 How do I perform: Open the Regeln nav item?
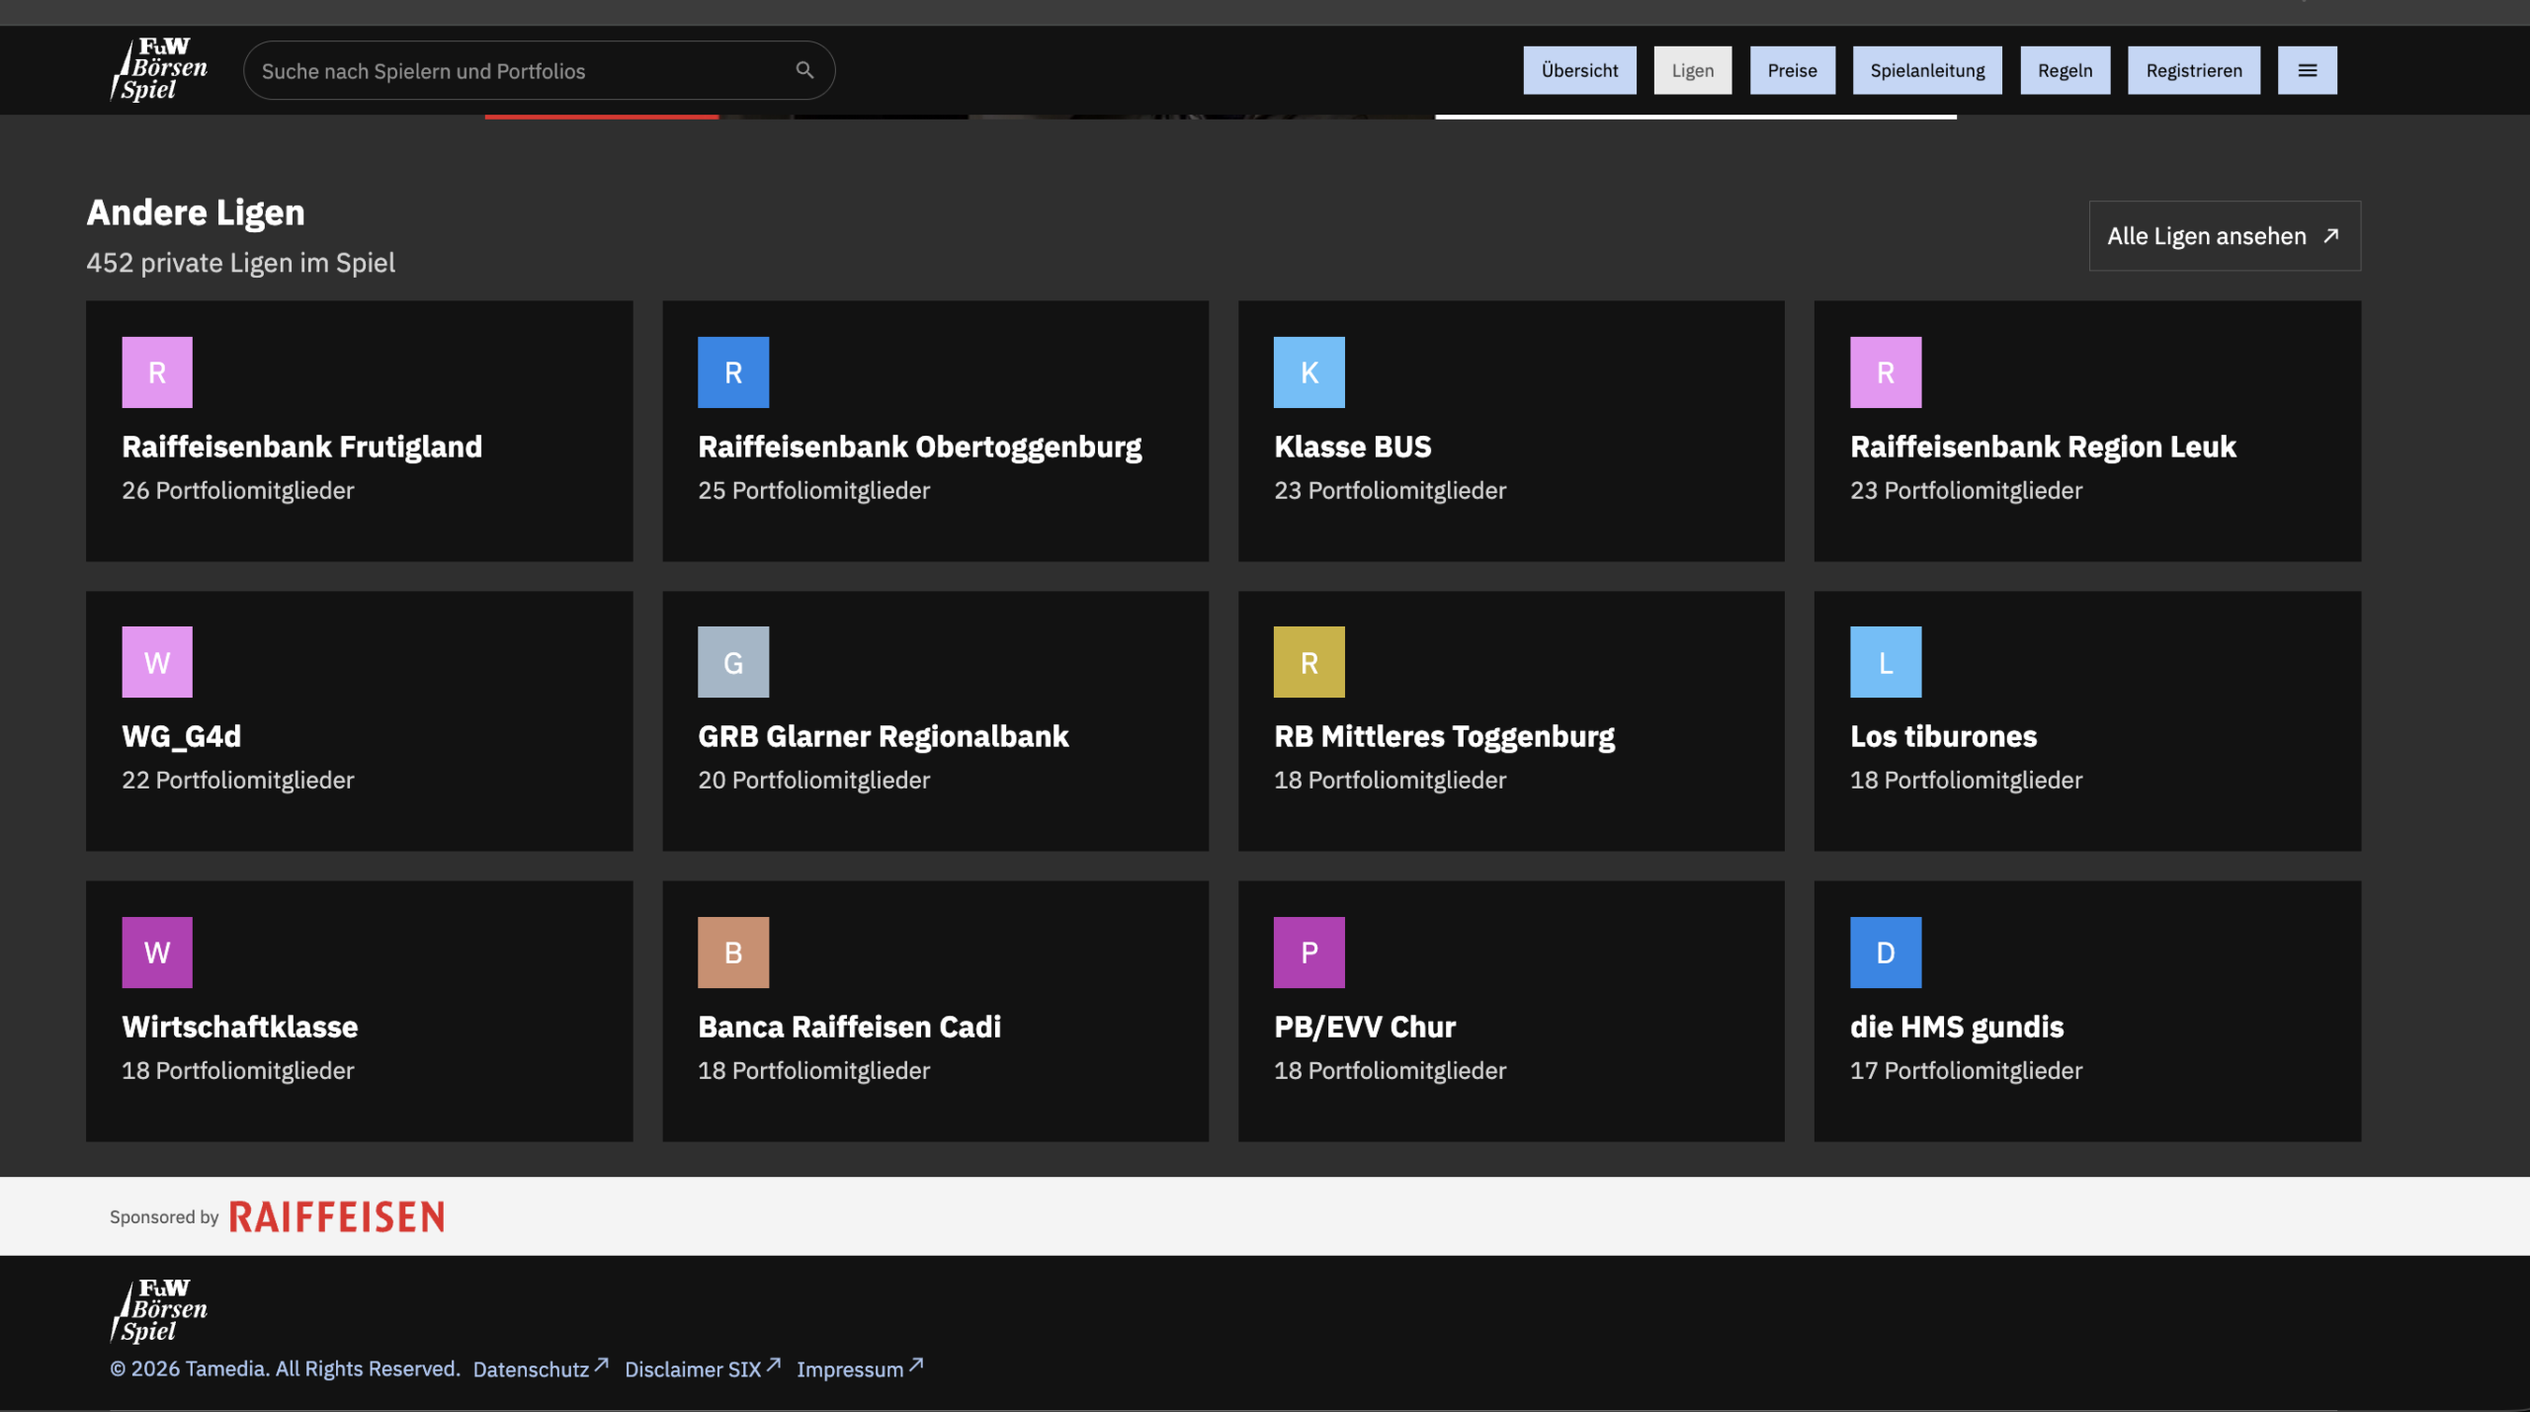coord(2065,70)
